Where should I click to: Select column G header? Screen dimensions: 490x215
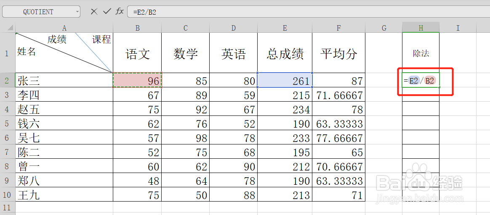pos(384,28)
